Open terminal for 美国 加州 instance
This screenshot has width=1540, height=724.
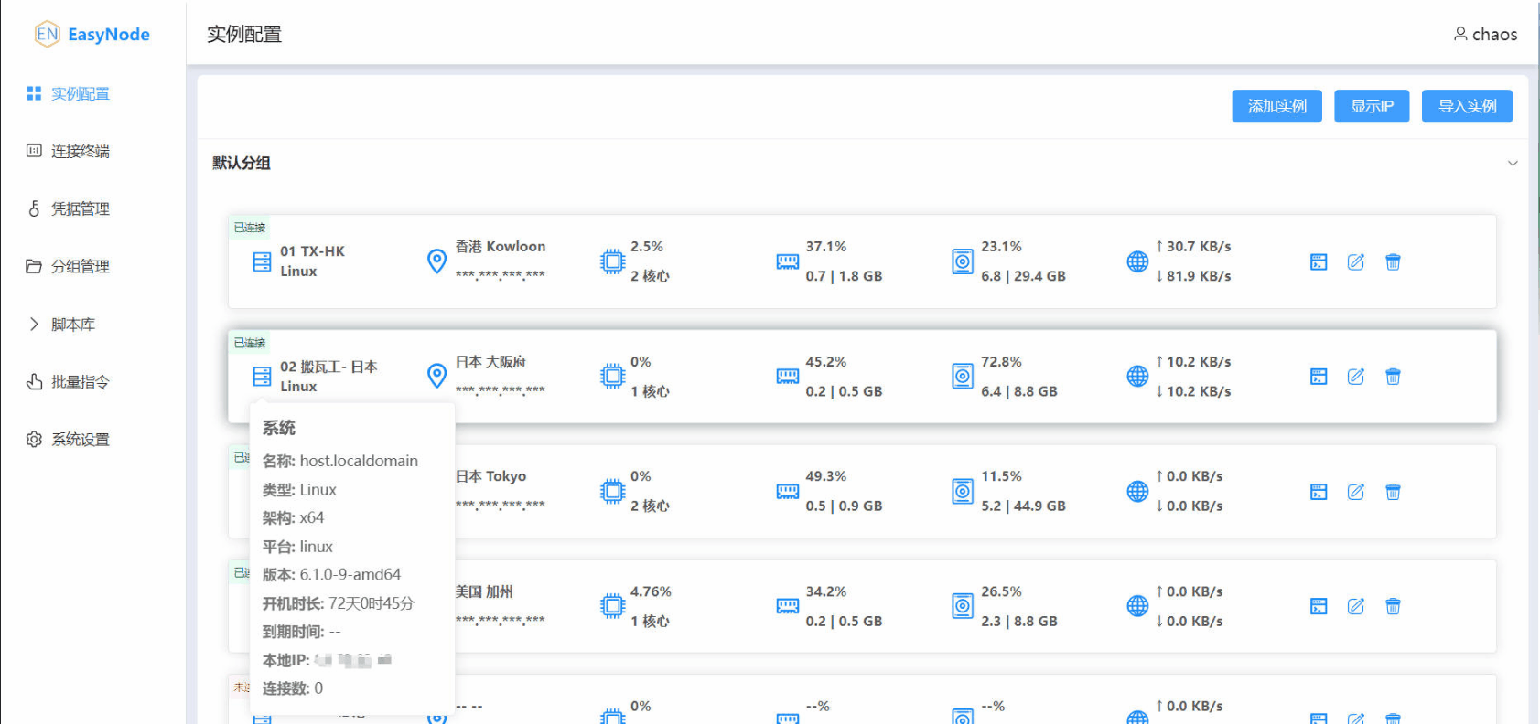click(1319, 606)
